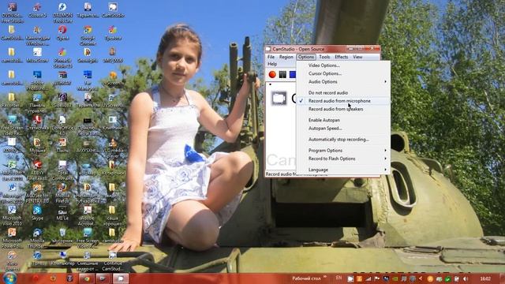Image resolution: width=505 pixels, height=284 pixels.
Task: Expand the Audio Options submenu
Action: click(343, 82)
